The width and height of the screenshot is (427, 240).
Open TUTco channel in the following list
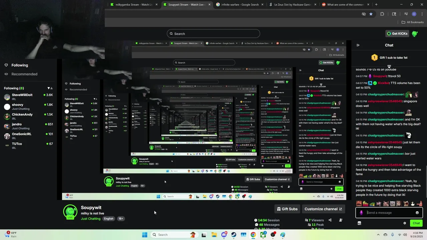coord(28,145)
